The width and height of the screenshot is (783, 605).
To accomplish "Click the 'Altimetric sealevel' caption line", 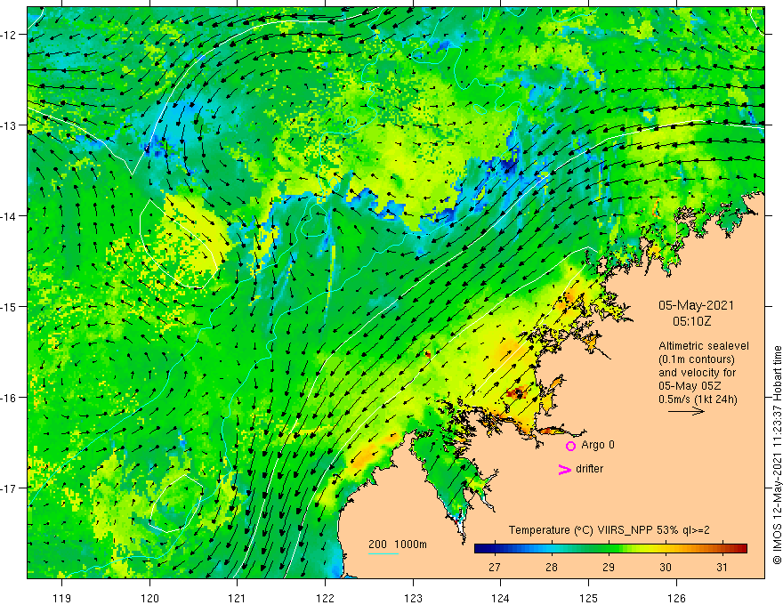I will tap(704, 346).
